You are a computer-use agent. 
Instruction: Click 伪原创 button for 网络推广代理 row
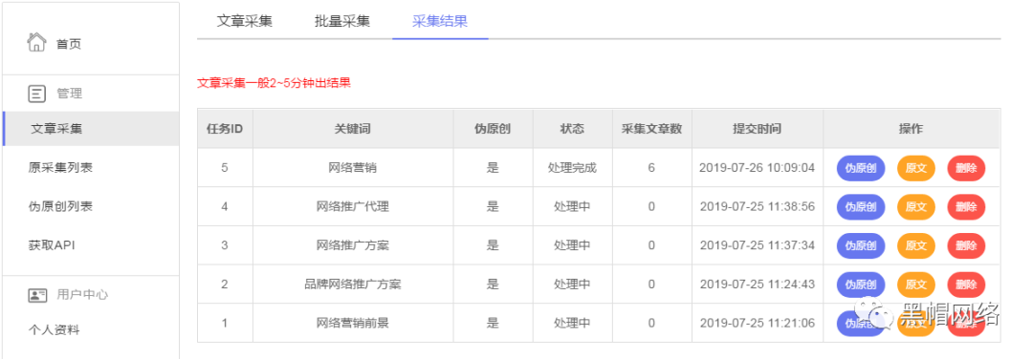[x=861, y=207]
